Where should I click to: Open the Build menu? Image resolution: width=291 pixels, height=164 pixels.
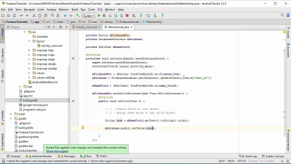pos(75,10)
